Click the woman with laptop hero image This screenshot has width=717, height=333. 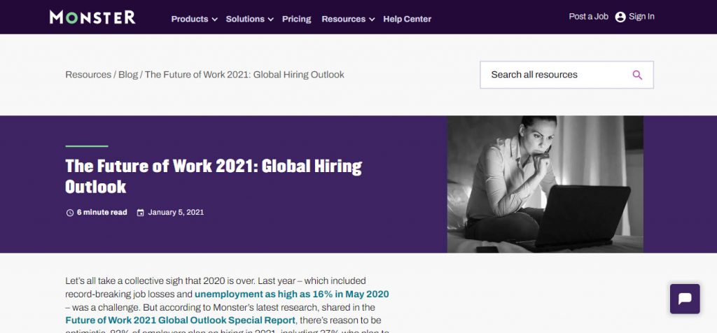point(545,184)
